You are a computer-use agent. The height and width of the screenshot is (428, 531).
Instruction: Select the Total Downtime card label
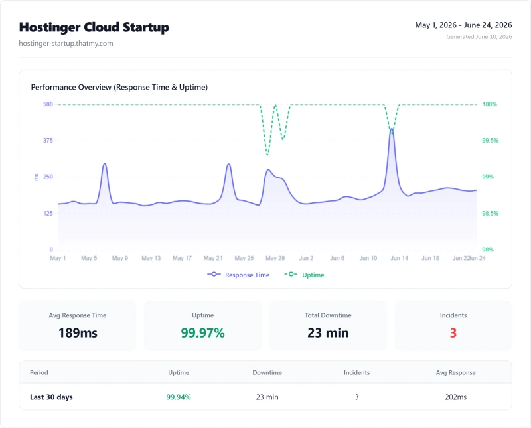click(328, 315)
